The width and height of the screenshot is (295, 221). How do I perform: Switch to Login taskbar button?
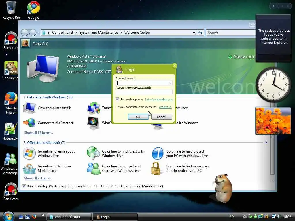[115, 217]
